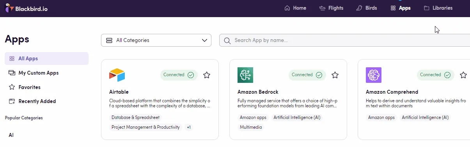The image size is (470, 147).
Task: Click the Project Management & Productivity tag
Action: 145,127
